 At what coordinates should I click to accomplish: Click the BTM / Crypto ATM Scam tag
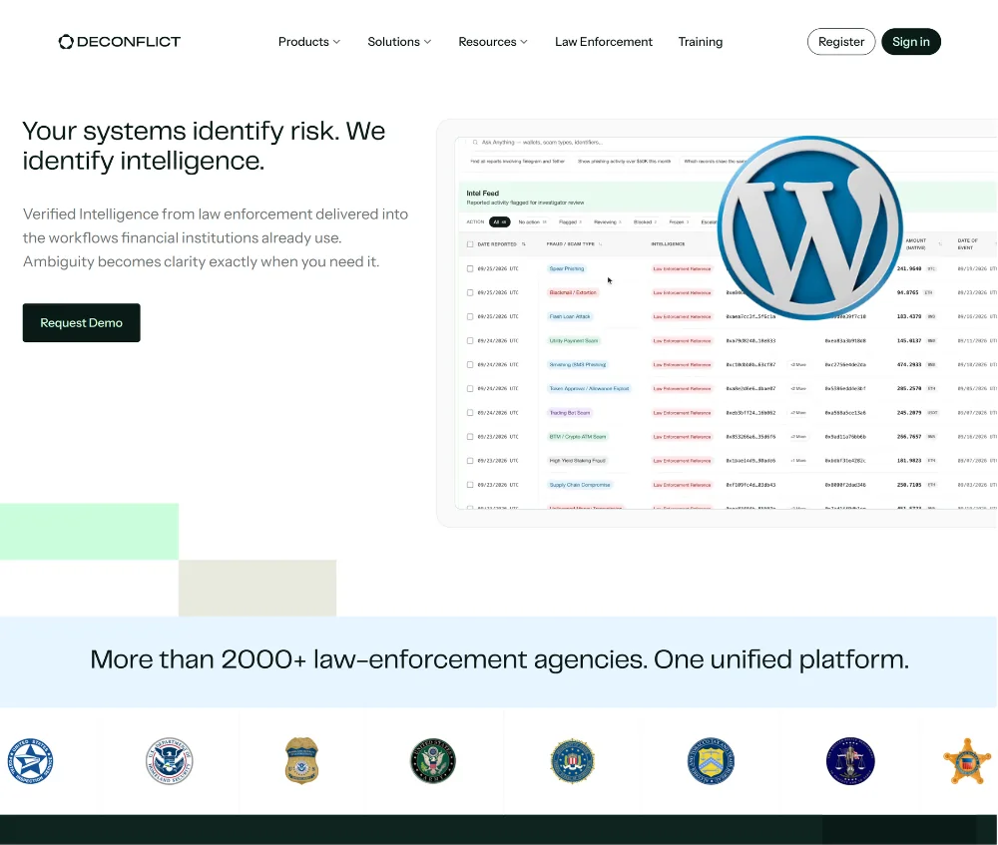click(577, 437)
